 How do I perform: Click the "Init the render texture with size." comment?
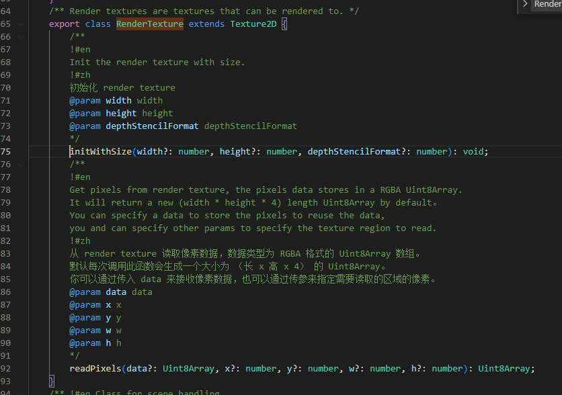click(x=157, y=62)
